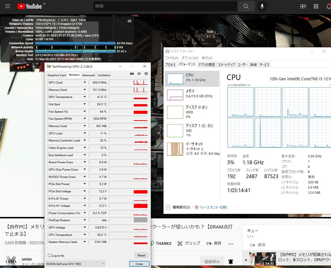Screen dimensions: 331x268
Task: Open the 詳細 tab in Task Manager
Action: (x=253, y=65)
